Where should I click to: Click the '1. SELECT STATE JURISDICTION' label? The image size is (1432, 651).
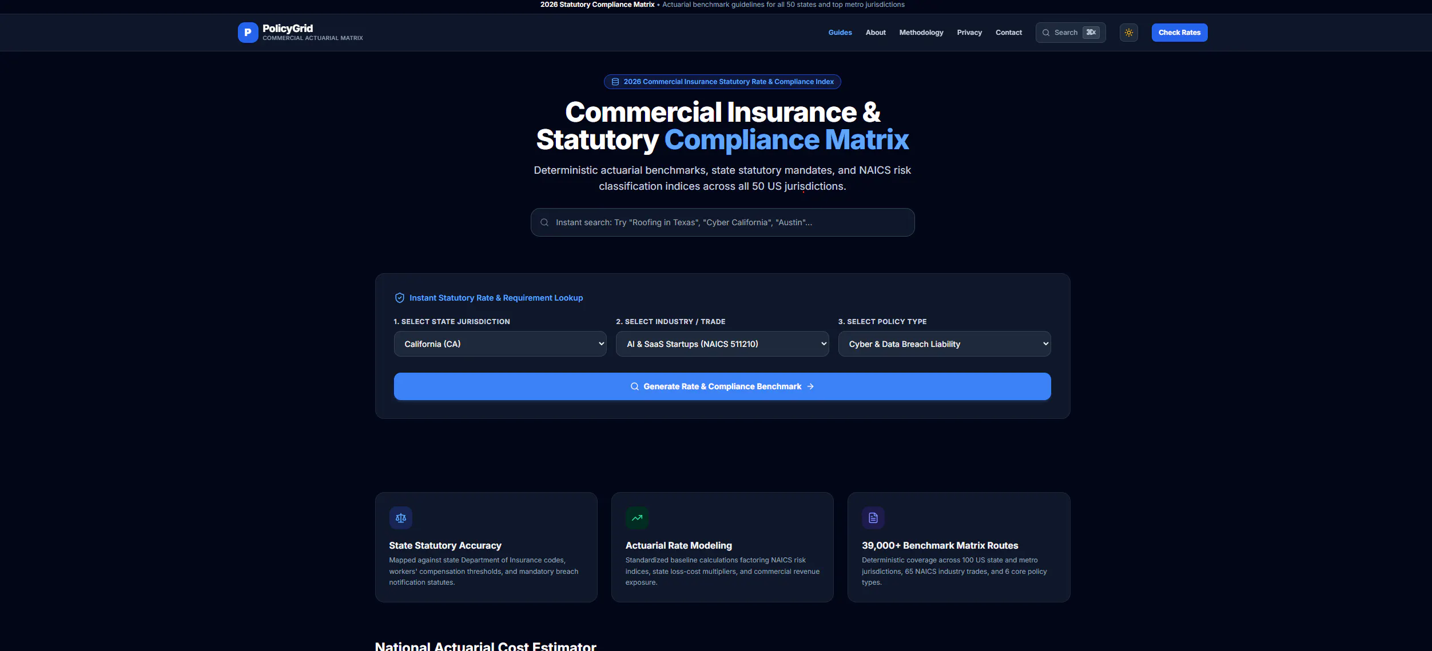coord(452,322)
